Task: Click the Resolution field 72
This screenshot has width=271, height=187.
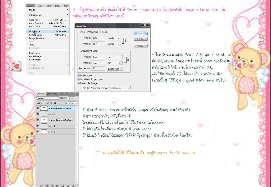Action: (98, 69)
